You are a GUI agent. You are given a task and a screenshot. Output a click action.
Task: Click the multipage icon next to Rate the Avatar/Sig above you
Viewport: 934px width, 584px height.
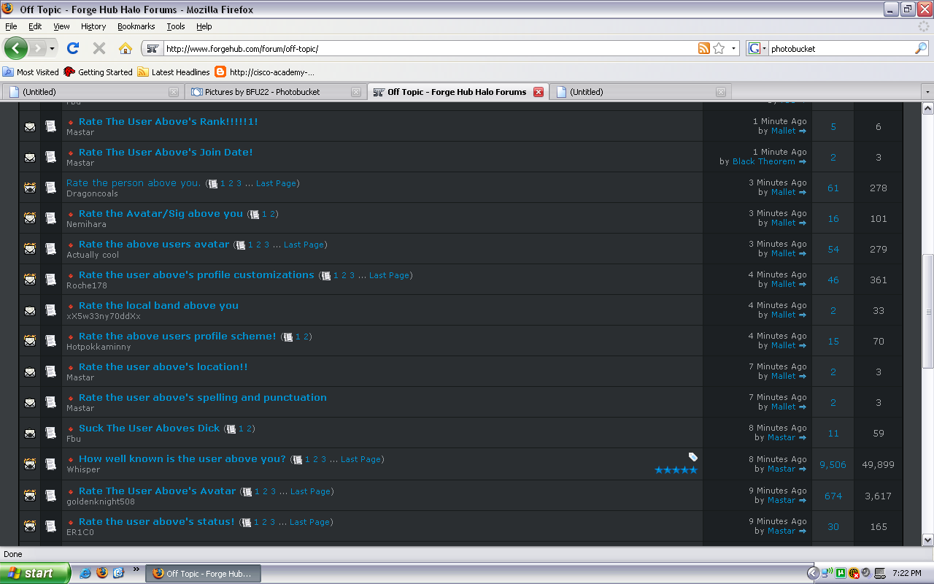click(255, 215)
